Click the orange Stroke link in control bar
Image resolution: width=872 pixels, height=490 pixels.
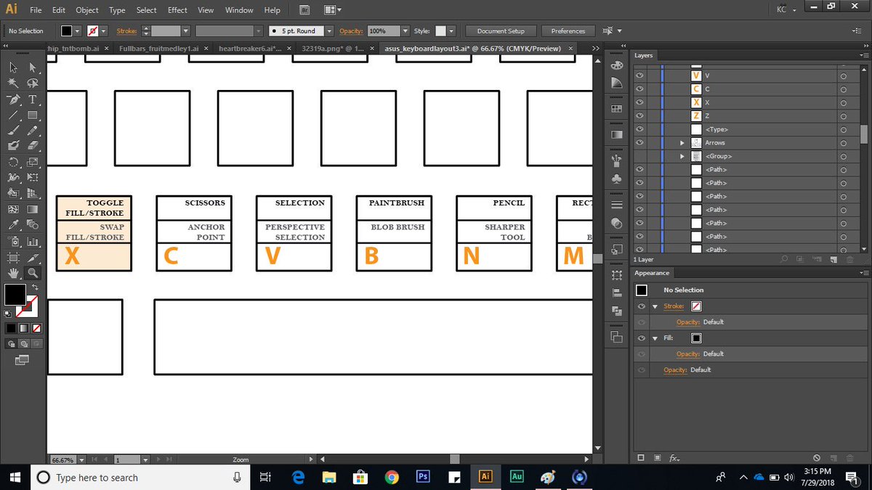pos(126,31)
